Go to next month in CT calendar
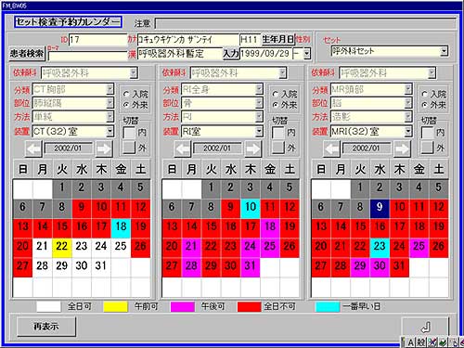Image resolution: width=464 pixels, height=348 pixels. tap(104, 148)
